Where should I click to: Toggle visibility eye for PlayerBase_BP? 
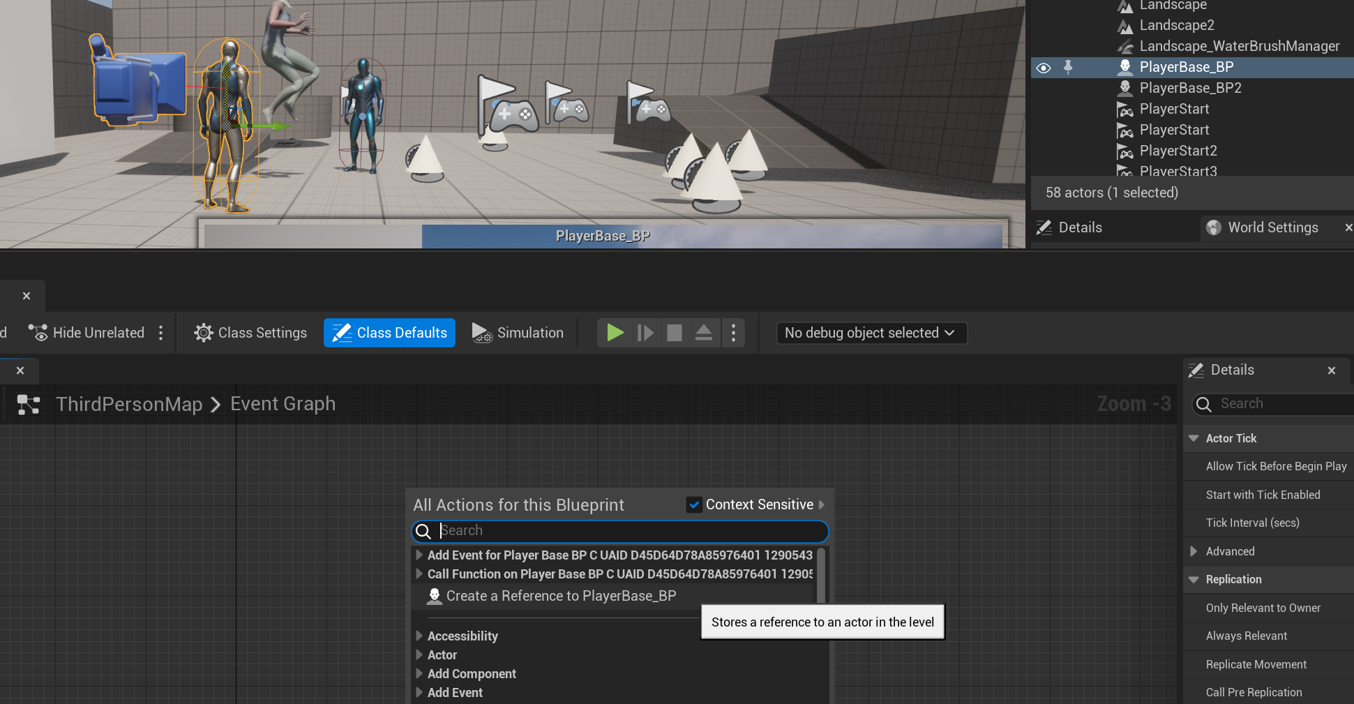click(x=1044, y=68)
